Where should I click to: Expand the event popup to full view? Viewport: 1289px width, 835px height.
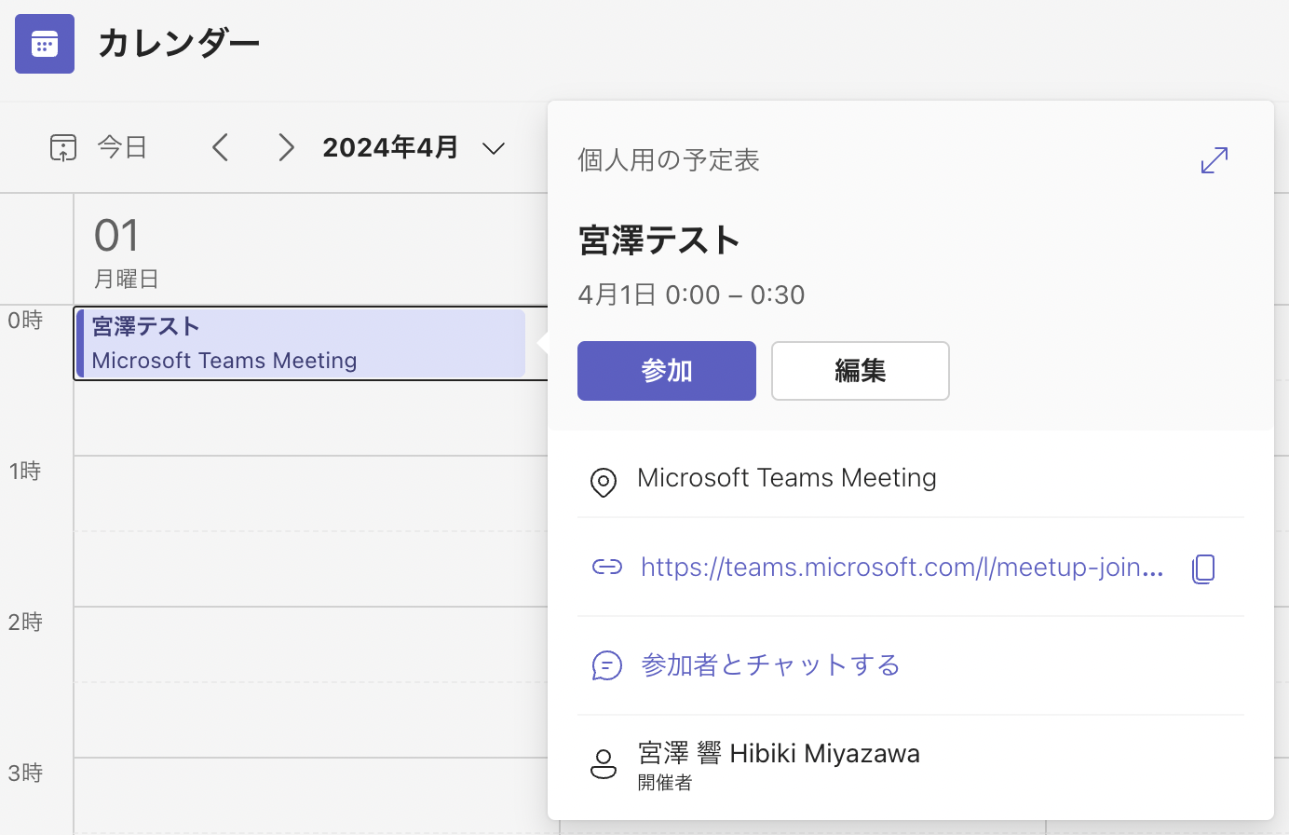pos(1214,160)
